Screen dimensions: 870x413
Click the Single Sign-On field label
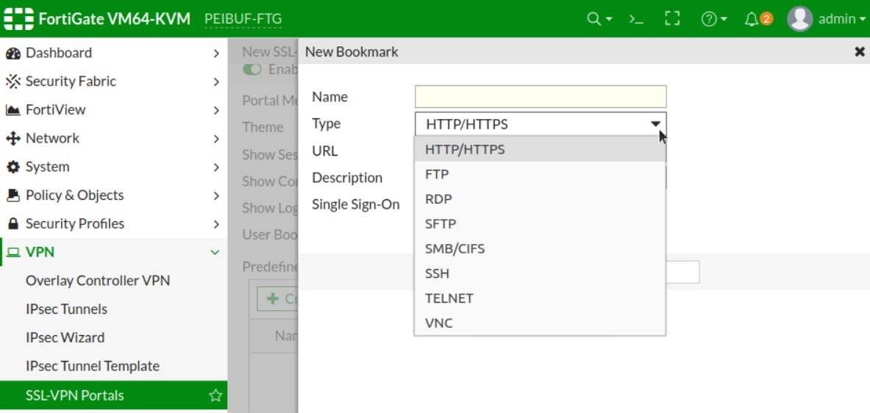tap(356, 204)
